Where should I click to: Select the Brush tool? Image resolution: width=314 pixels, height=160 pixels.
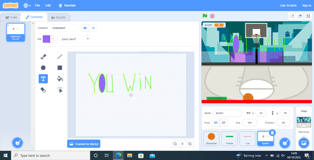[x=43, y=57]
